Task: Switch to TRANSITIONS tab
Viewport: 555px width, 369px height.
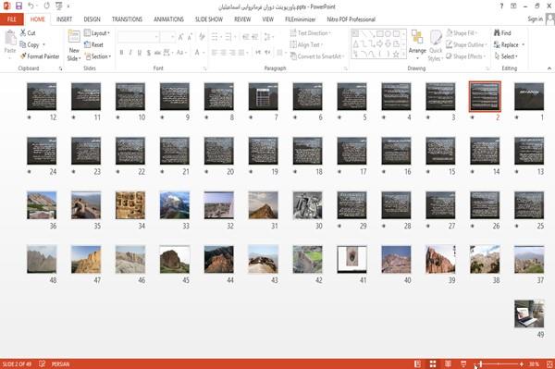Action: (127, 19)
